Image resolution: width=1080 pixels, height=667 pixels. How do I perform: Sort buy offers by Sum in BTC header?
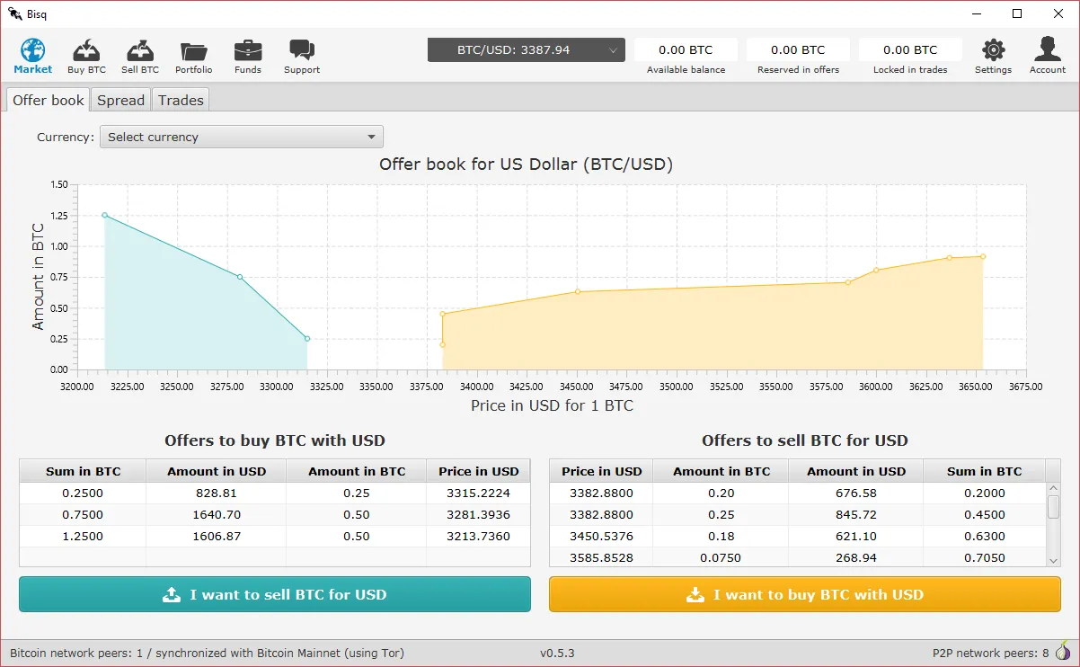click(x=83, y=471)
